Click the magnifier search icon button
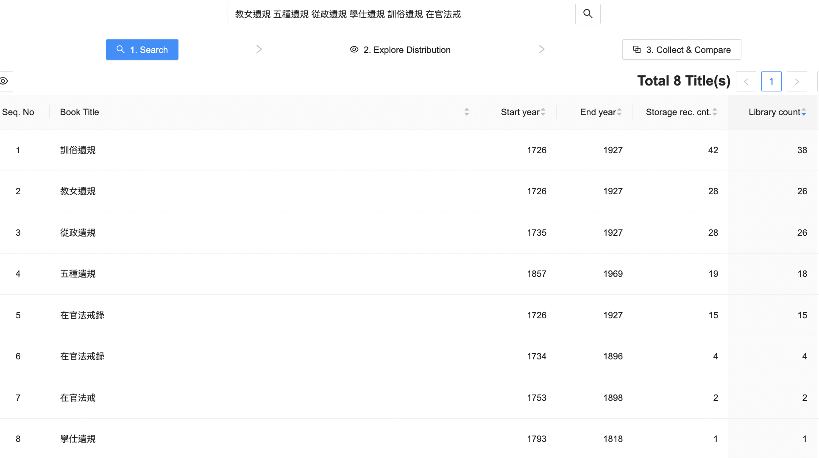 point(588,14)
